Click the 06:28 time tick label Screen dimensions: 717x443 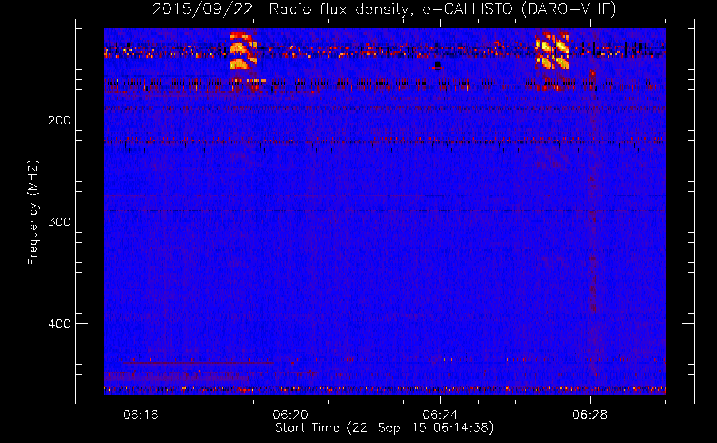(x=590, y=415)
